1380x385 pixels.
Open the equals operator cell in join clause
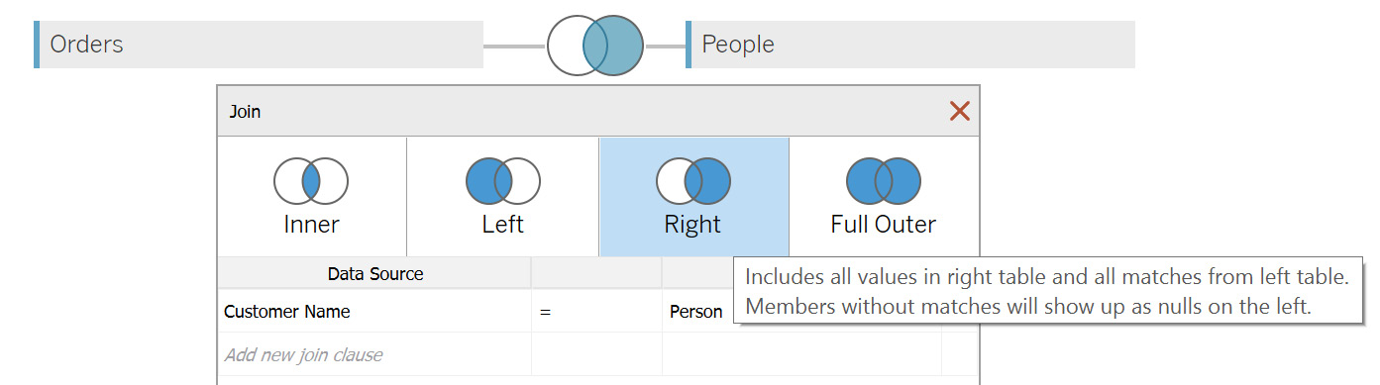click(x=596, y=311)
